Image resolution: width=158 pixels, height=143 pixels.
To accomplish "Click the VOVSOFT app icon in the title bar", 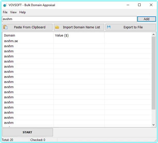I will coord(5,5).
